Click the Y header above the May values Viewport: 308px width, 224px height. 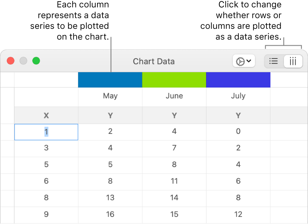110,115
